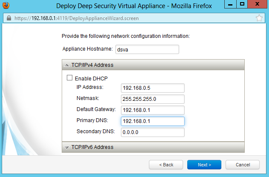Cancel the appliance deployment wizard
The width and height of the screenshot is (269, 177).
(242, 165)
